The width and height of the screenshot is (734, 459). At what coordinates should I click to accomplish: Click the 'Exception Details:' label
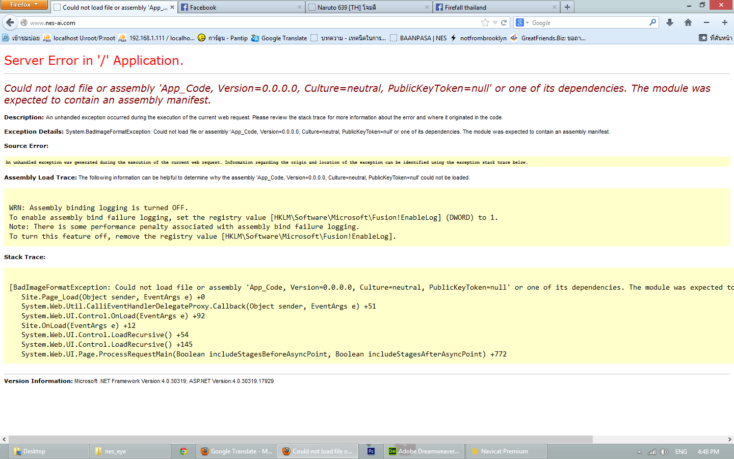pos(34,132)
